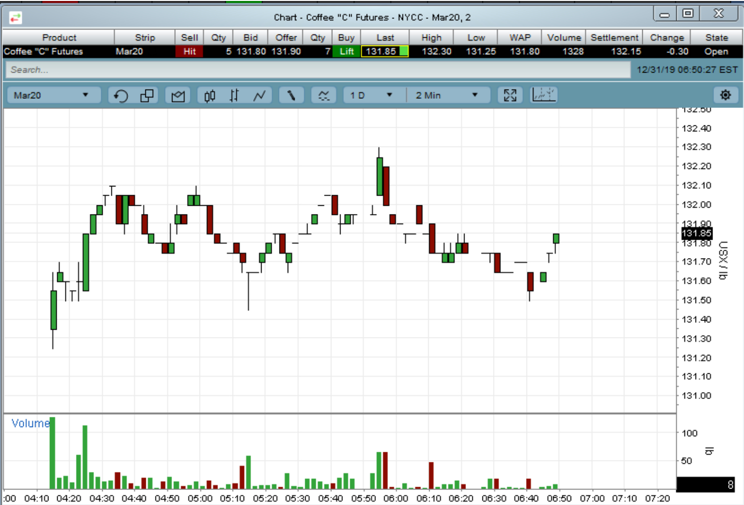Image resolution: width=744 pixels, height=505 pixels.
Task: Click the Low column header
Action: tap(476, 37)
